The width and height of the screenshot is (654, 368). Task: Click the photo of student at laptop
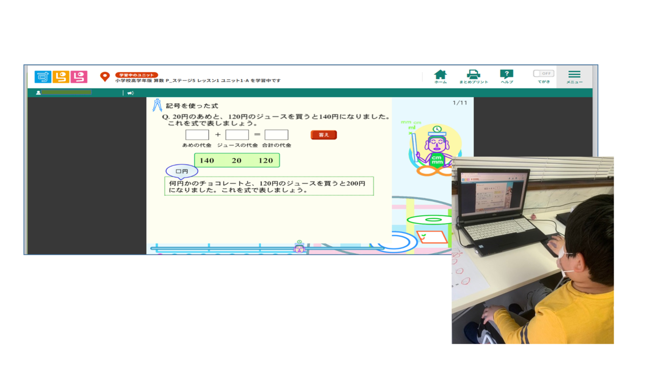click(x=532, y=250)
